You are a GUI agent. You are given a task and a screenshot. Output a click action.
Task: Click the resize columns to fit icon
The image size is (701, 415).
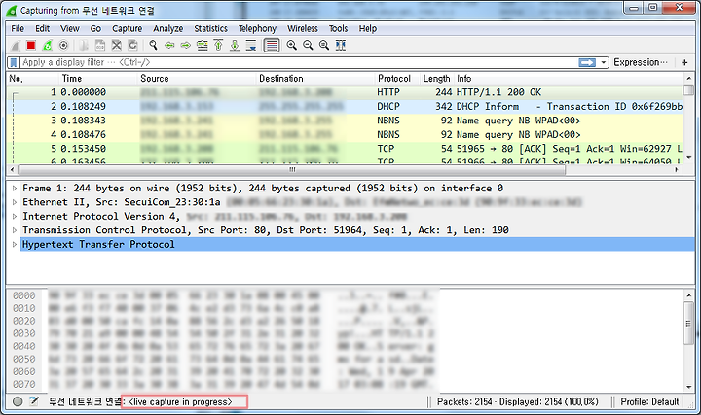341,45
